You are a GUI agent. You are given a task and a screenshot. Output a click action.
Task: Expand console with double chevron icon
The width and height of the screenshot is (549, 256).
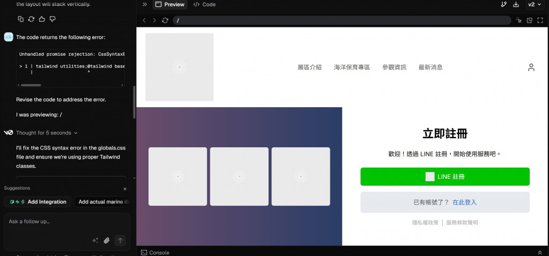(539, 252)
